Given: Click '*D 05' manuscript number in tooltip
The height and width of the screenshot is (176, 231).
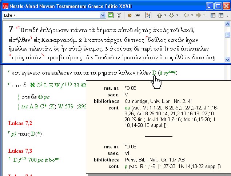Looking at the screenshot, I should 130,88.
